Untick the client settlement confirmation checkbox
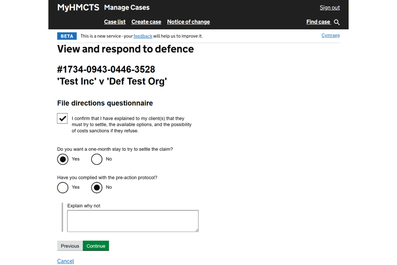397x265 pixels. click(x=62, y=118)
